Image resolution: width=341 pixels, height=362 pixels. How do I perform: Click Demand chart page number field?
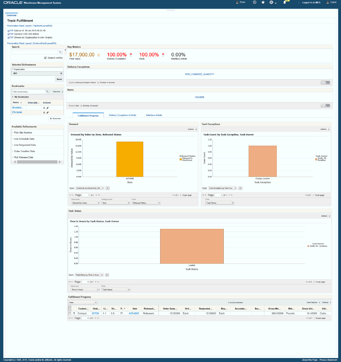[x=86, y=195]
